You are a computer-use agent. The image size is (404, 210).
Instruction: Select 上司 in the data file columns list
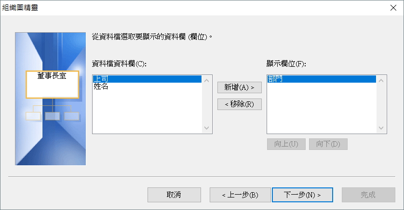point(147,79)
